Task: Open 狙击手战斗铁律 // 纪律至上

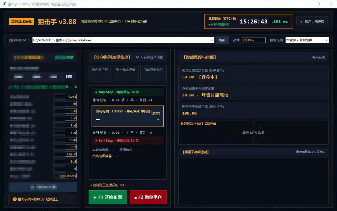Action: click(43, 199)
